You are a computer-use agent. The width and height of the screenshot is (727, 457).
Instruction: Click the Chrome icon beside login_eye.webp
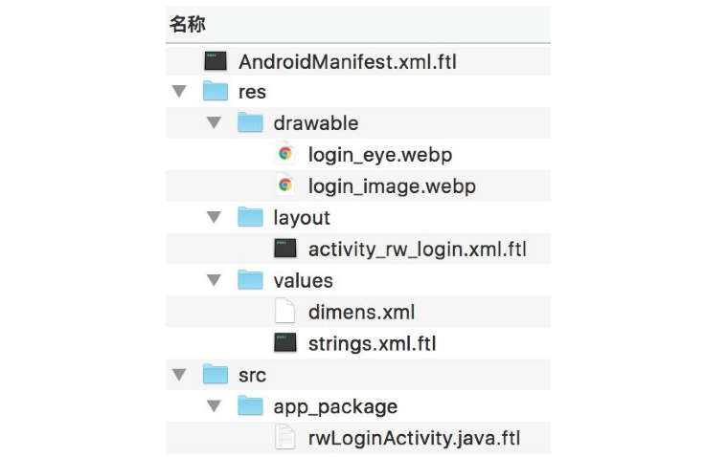click(x=284, y=154)
